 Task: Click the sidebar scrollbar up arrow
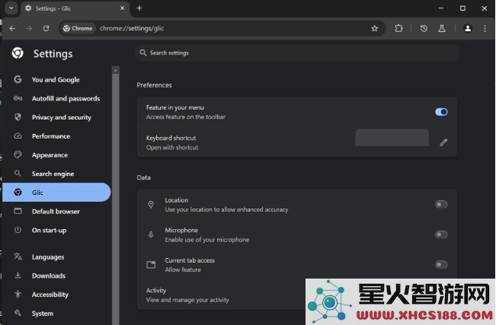(116, 70)
